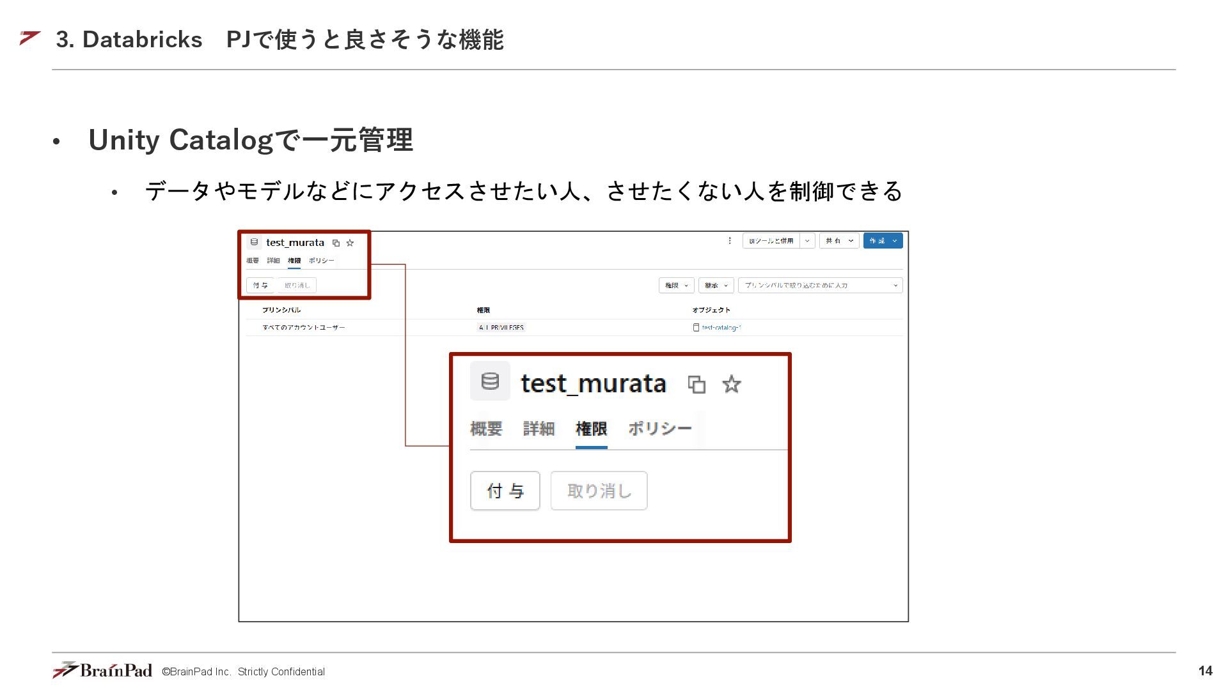
Task: Open the 権限 filter dropdown
Action: 676,286
